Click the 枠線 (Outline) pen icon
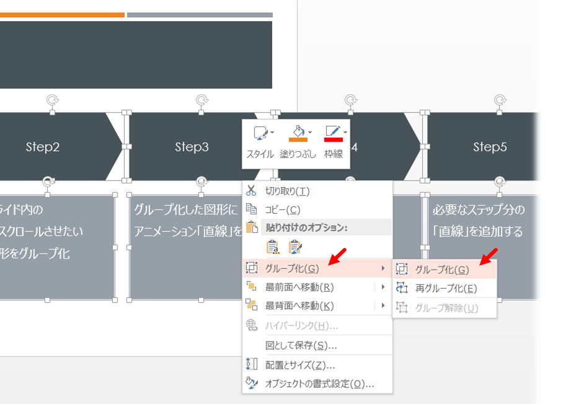This screenshot has height=404, width=563. coord(334,131)
